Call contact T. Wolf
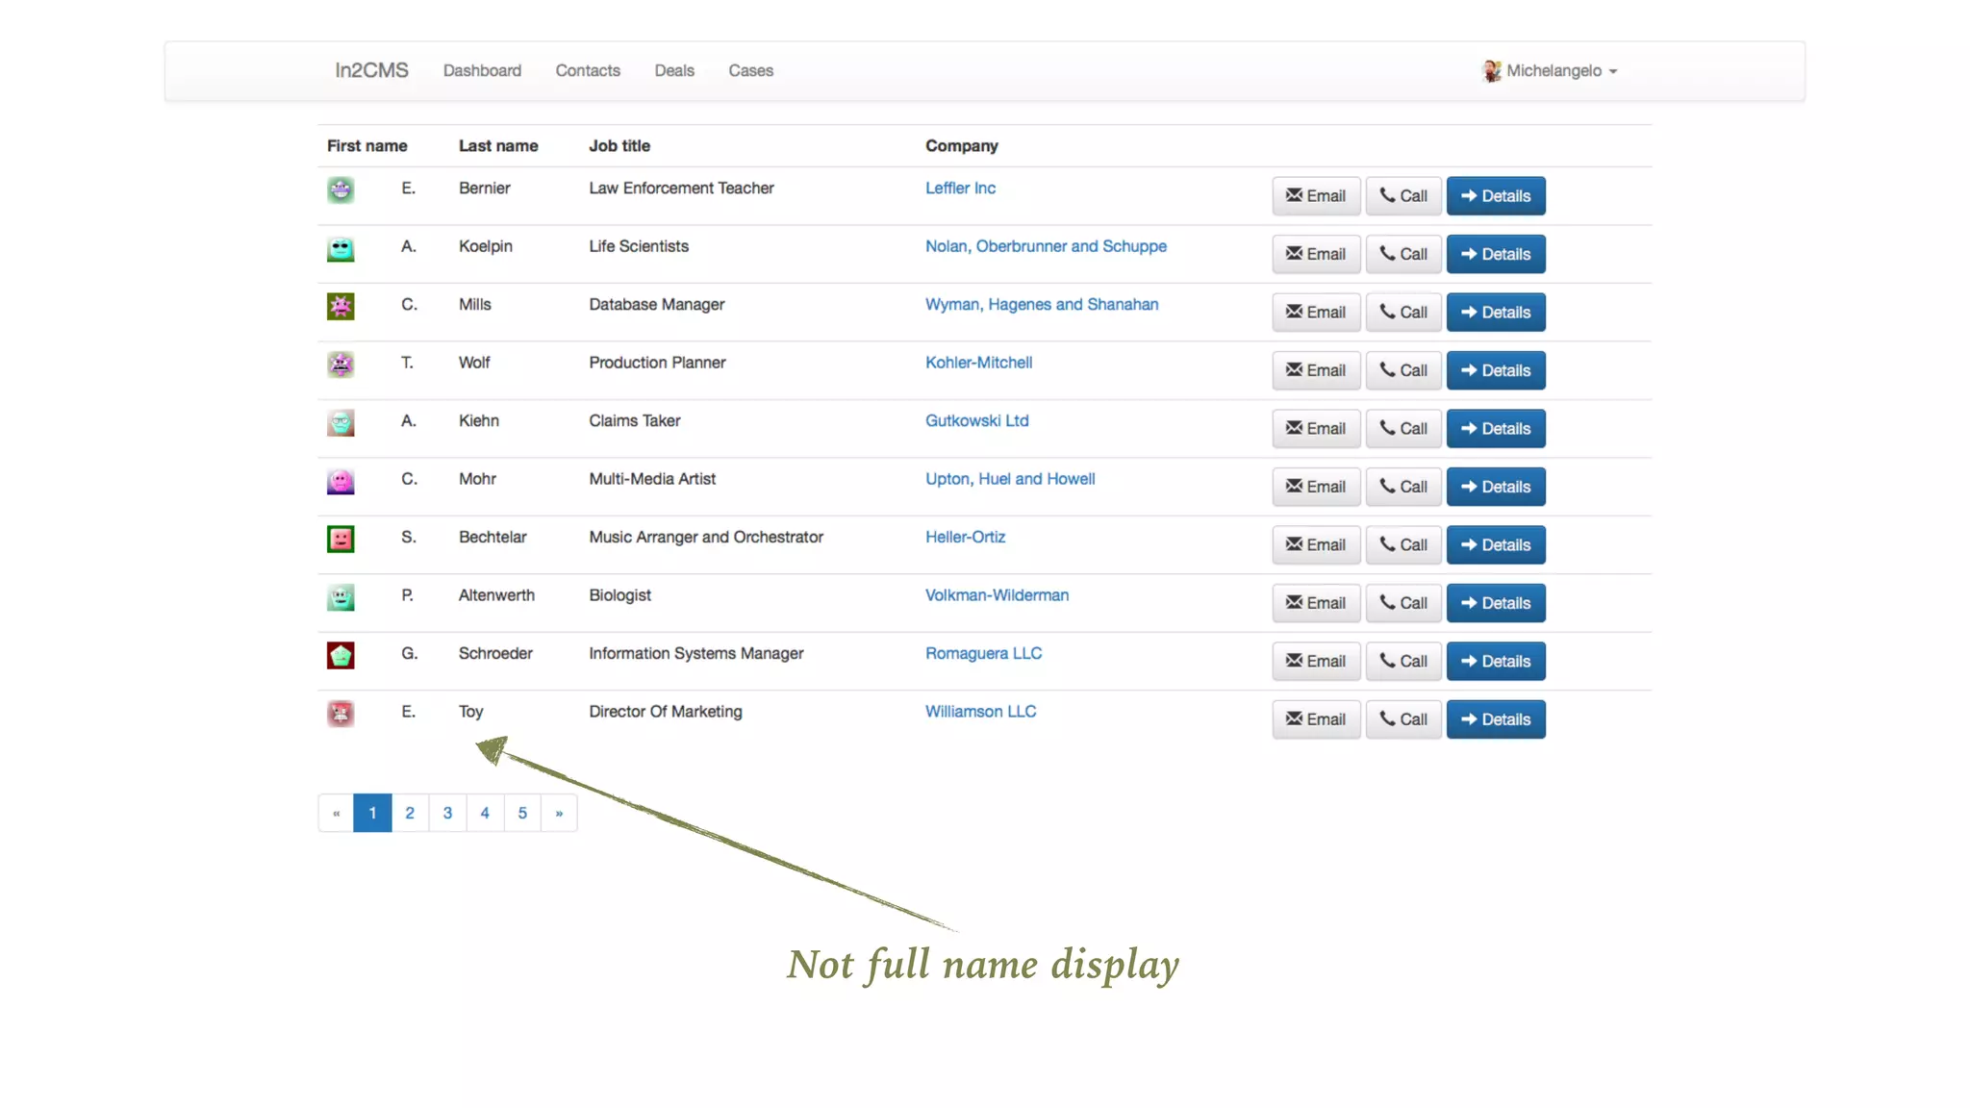 click(x=1402, y=370)
